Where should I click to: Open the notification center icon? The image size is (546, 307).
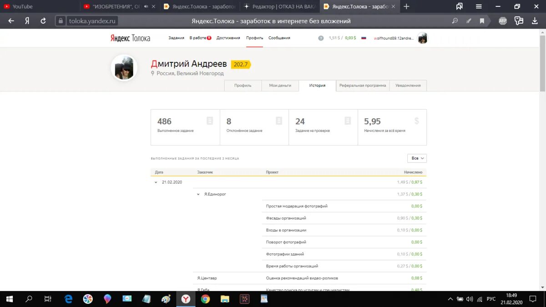532,299
